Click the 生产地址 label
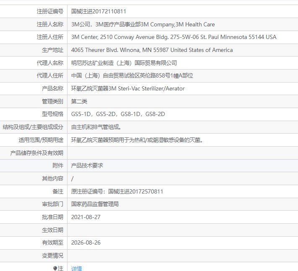 click(x=52, y=50)
